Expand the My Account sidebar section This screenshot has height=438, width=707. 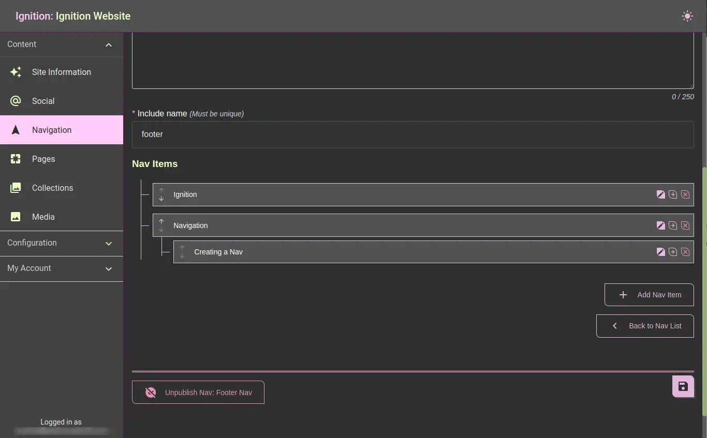pos(62,268)
